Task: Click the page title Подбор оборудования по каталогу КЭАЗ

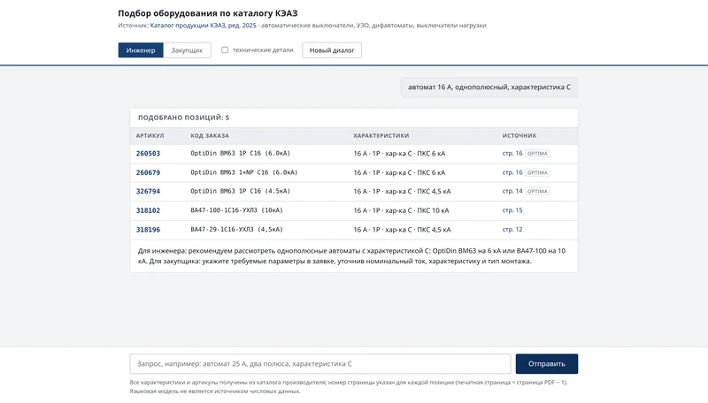Action: [x=208, y=13]
